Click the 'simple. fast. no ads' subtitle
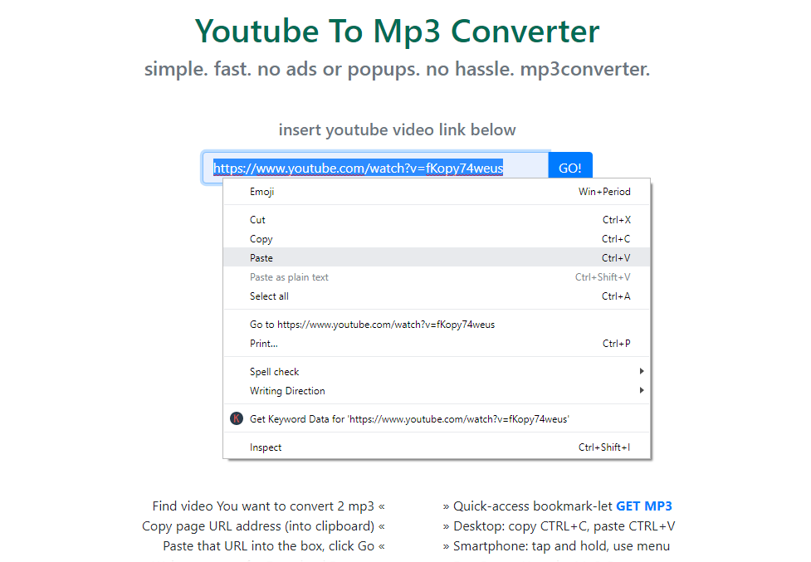 tap(397, 69)
